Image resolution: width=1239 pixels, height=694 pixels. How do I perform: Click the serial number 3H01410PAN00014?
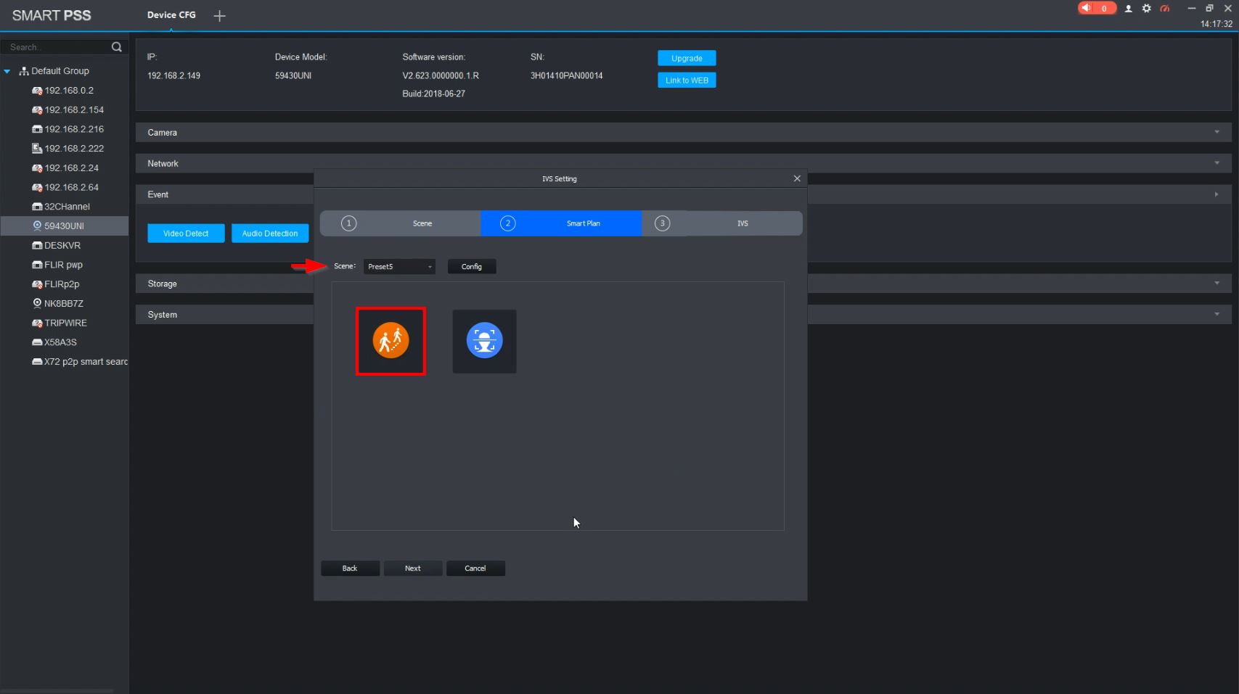[x=566, y=76]
